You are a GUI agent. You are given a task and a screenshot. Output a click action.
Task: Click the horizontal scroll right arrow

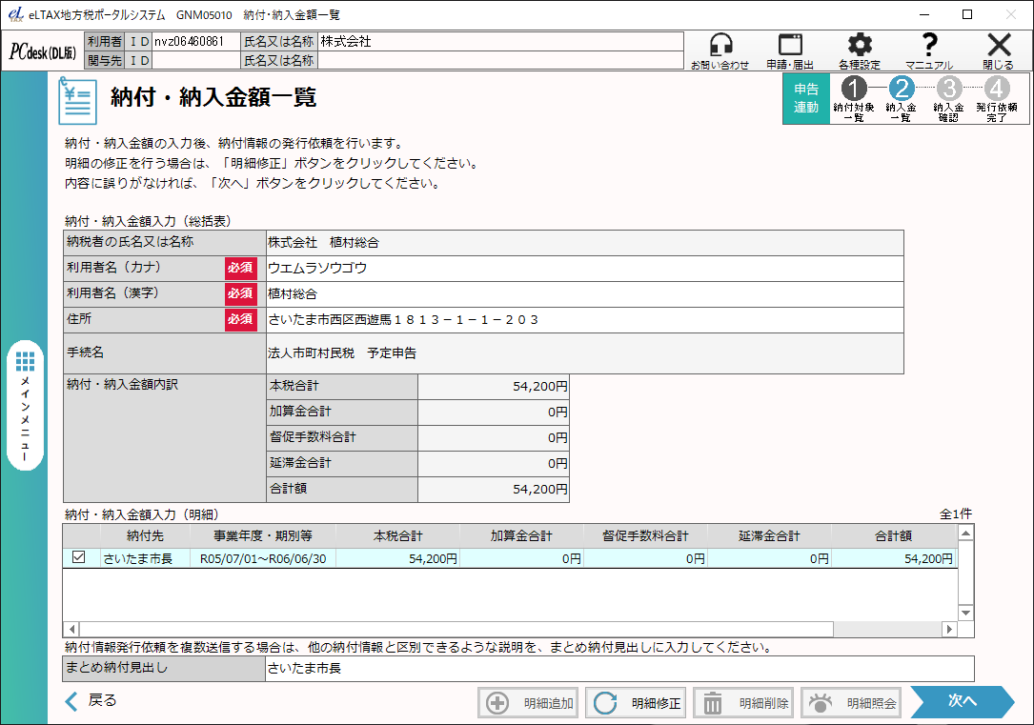point(949,629)
